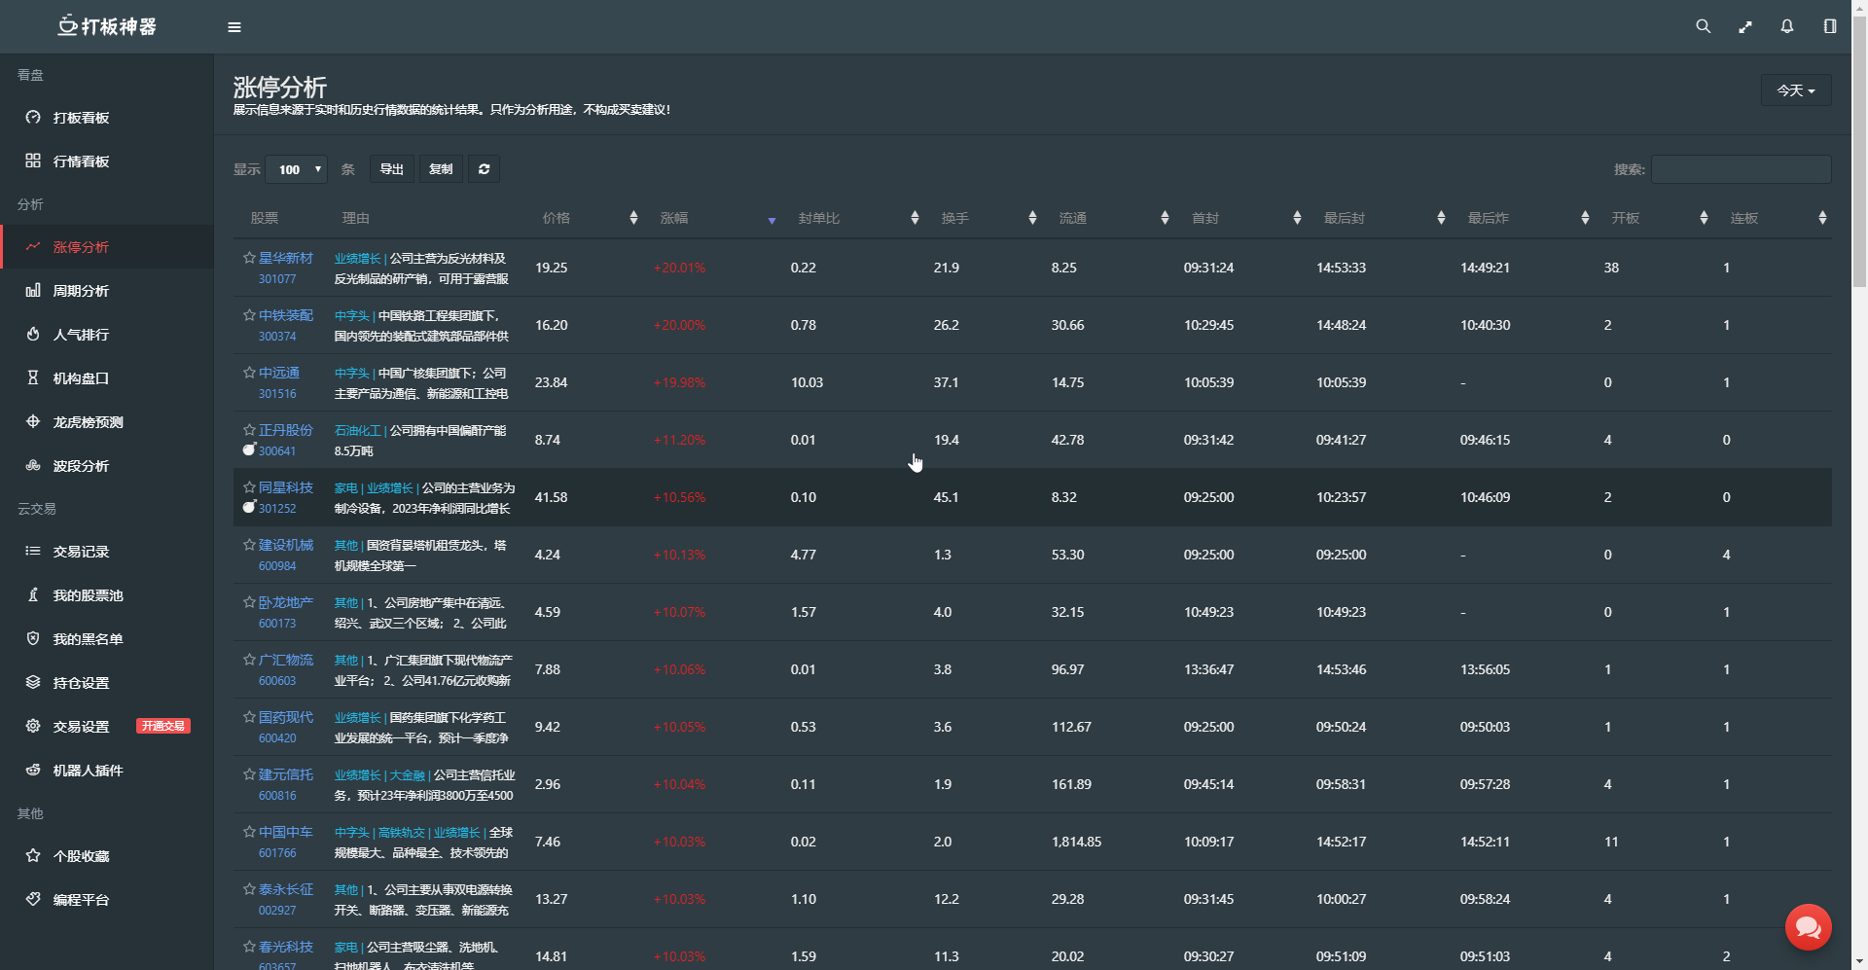Image resolution: width=1868 pixels, height=970 pixels.
Task: Open 我的黑名单 in sidebar
Action: point(107,639)
